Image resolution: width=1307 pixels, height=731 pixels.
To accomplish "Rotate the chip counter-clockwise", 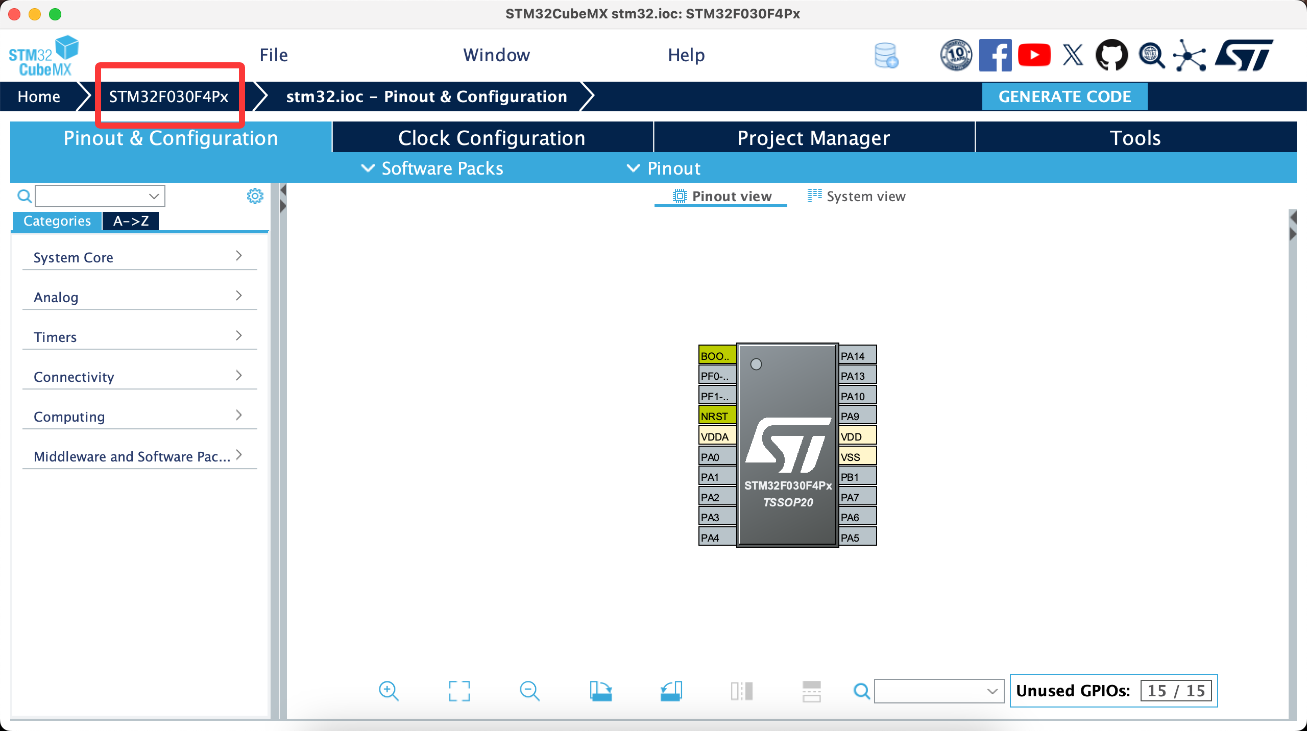I will pyautogui.click(x=671, y=691).
